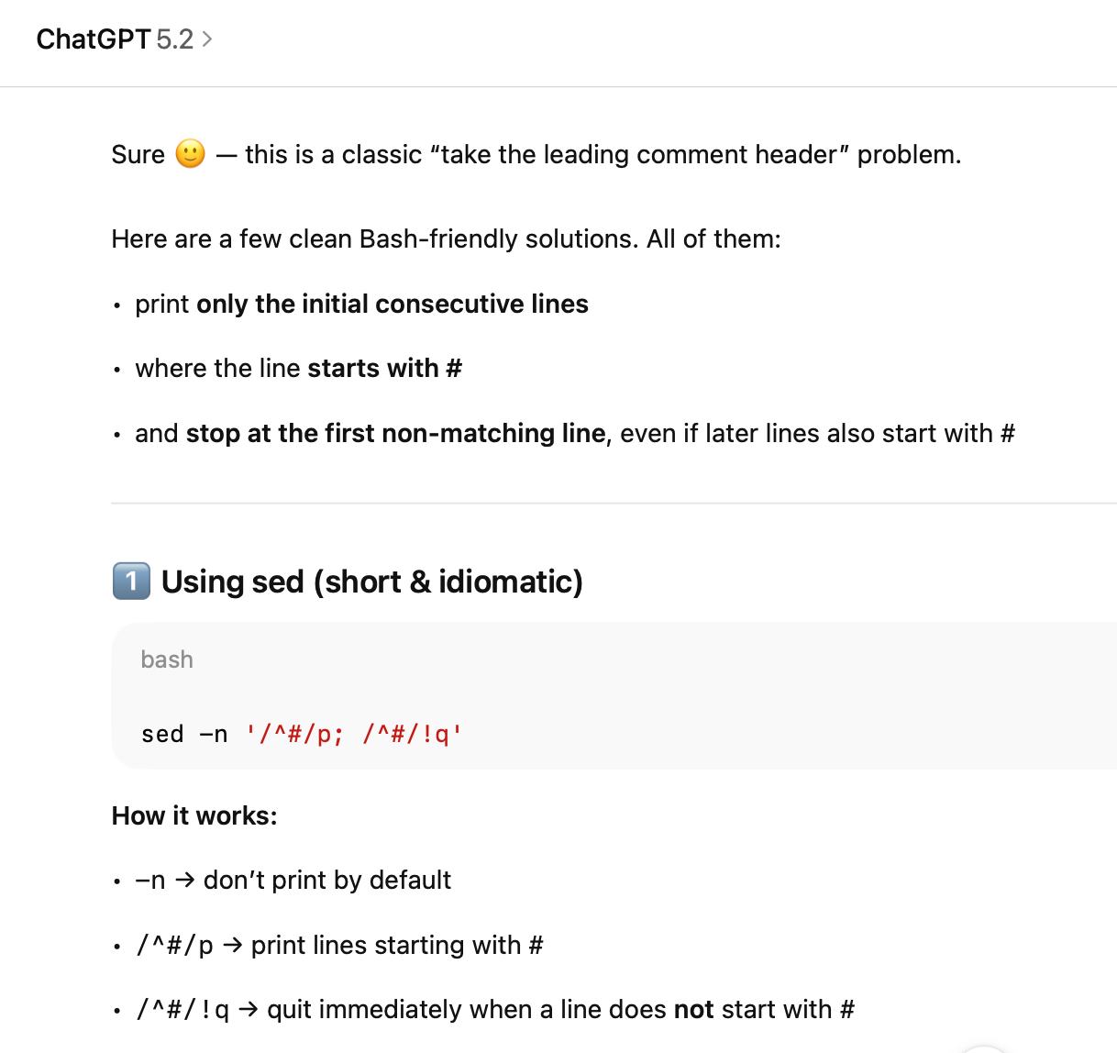Click the /^#/!q code snippet in last bullet
Screen dimensions: 1117x1053
(x=182, y=1009)
